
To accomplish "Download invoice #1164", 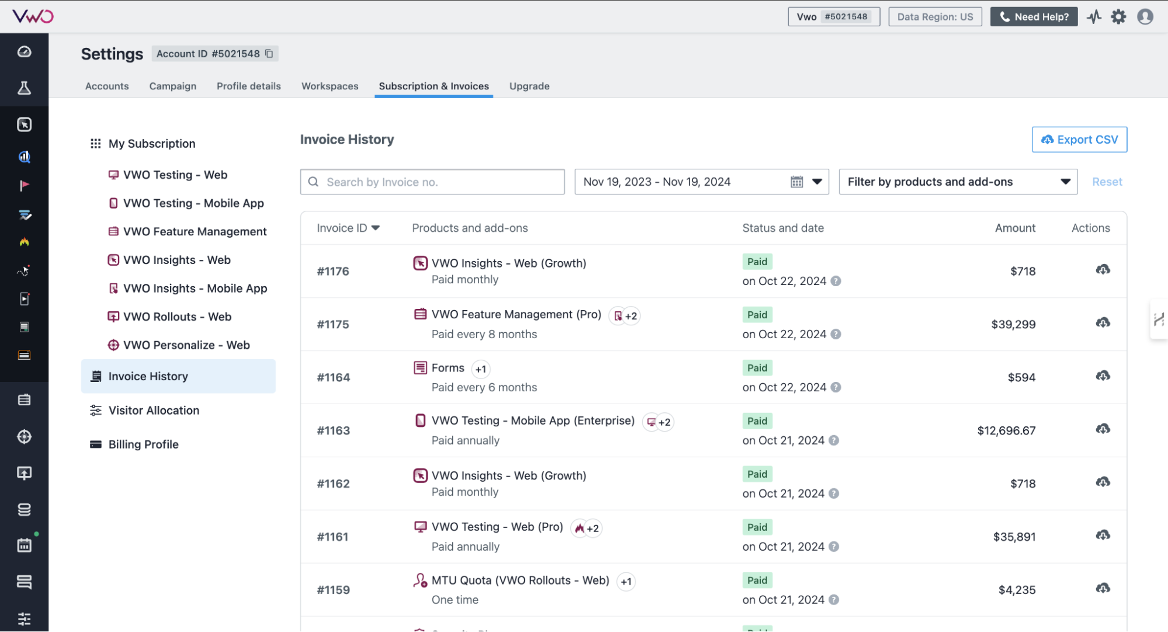I will (1103, 376).
